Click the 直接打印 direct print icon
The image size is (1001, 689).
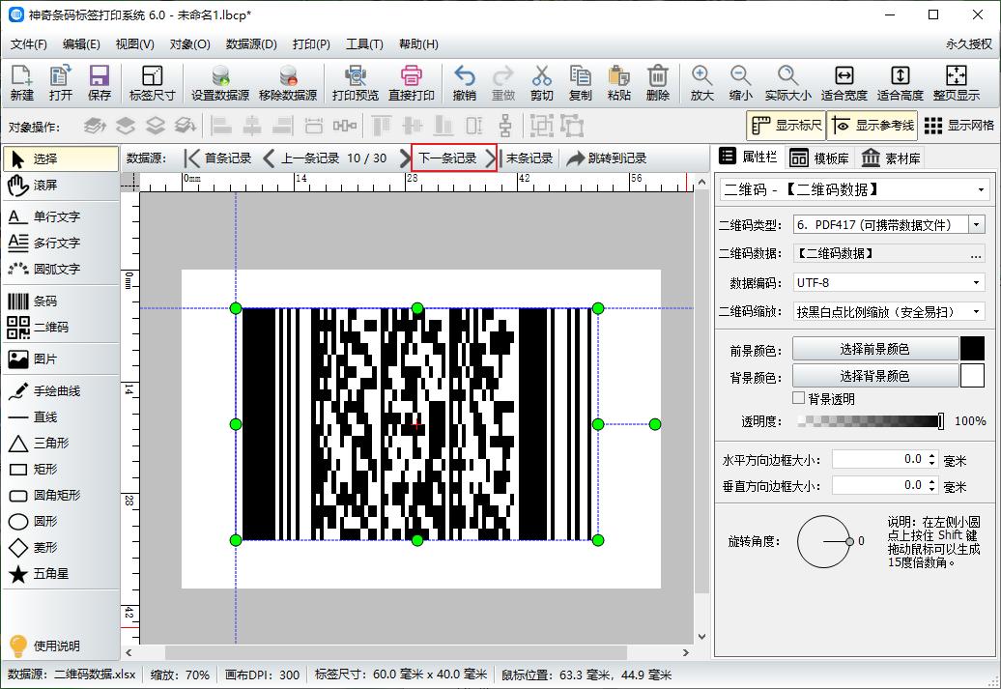(x=412, y=82)
